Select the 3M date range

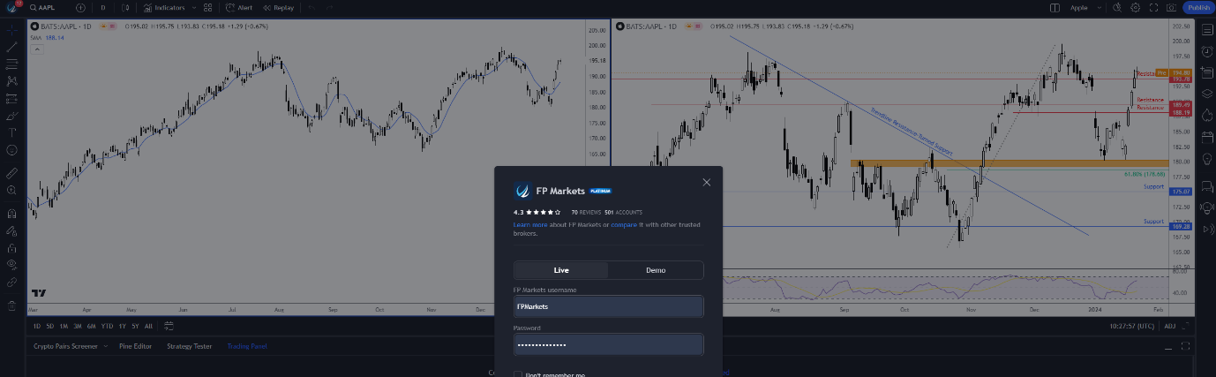pos(78,326)
